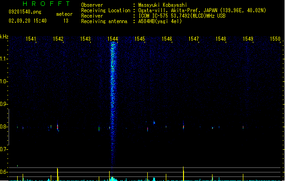Click time axis label 1547
285x181 pixels.
pos(194,39)
